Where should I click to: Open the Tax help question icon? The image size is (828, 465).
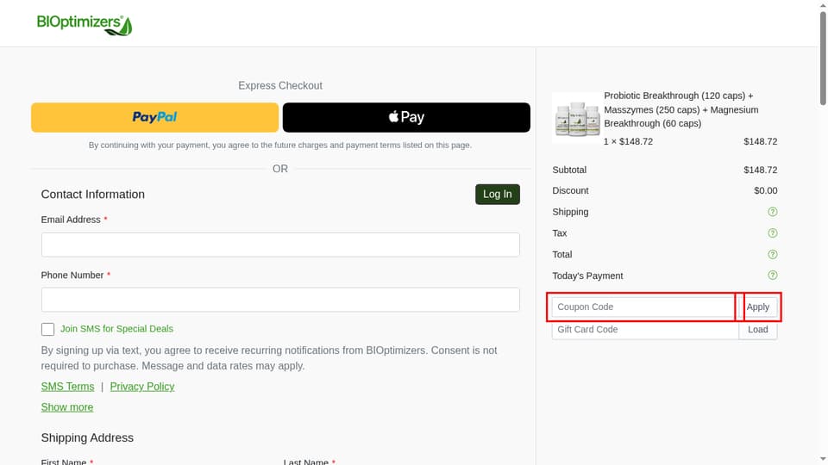(772, 233)
